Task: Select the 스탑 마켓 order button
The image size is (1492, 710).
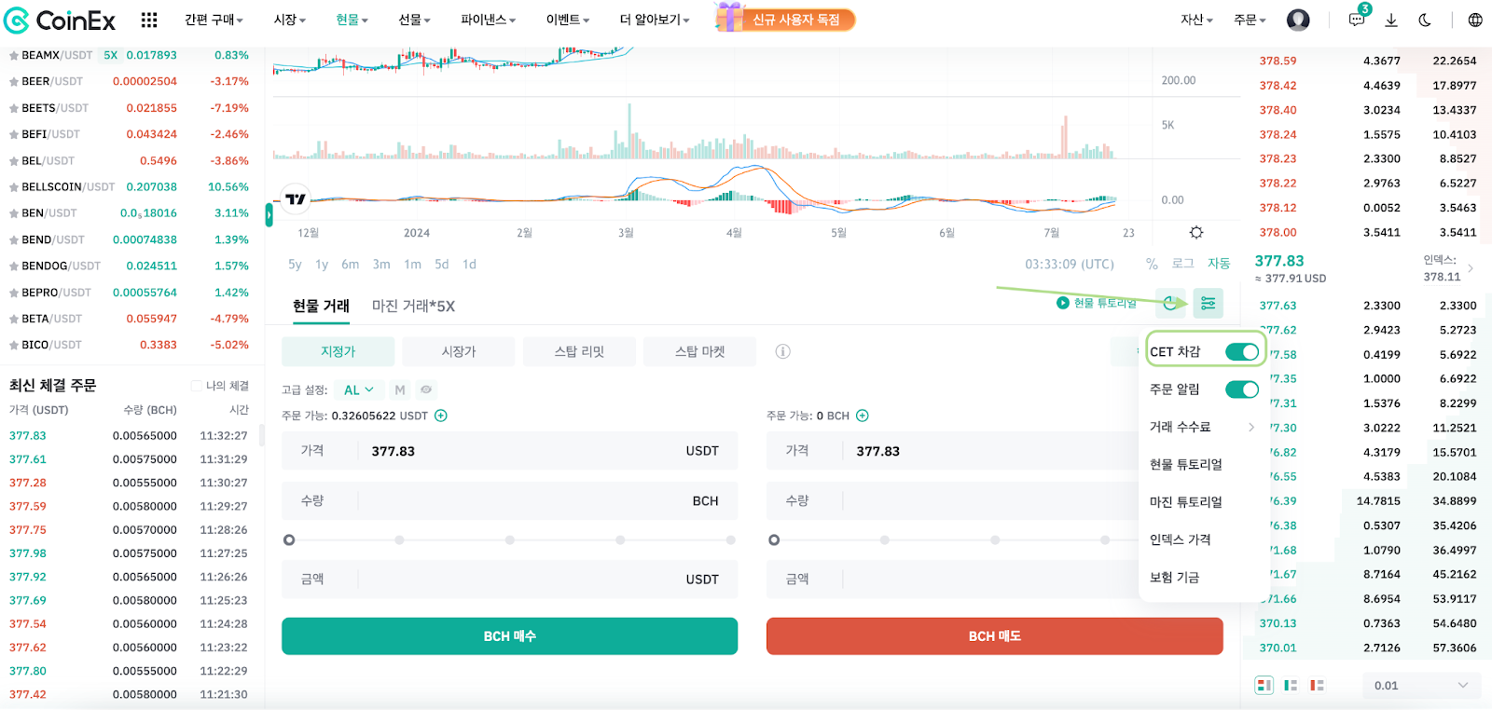Action: [x=699, y=351]
